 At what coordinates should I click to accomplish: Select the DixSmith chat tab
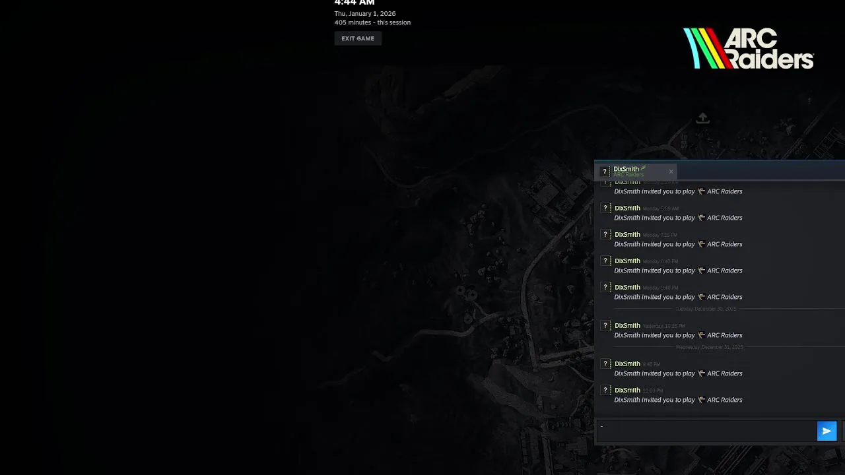point(634,172)
